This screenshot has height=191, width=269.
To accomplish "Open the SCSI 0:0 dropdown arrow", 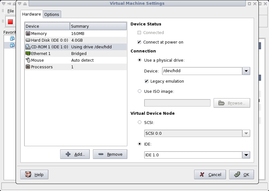I will tap(246, 133).
